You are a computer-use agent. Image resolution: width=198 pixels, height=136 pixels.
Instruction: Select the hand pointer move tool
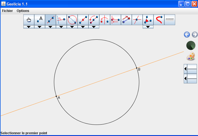tap(29, 20)
